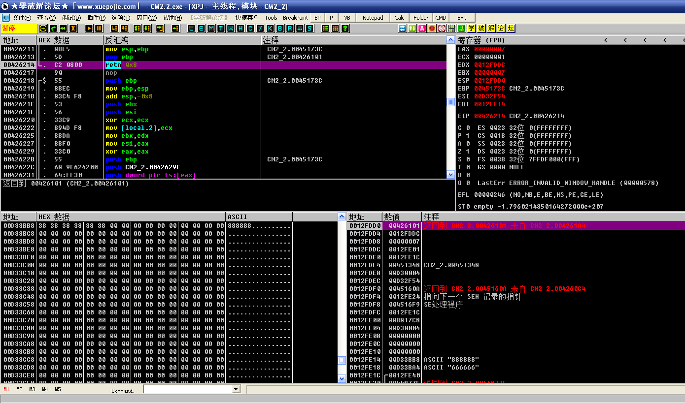The height and width of the screenshot is (403, 685).
Task: Click the green question mark help icon
Action: [x=345, y=29]
